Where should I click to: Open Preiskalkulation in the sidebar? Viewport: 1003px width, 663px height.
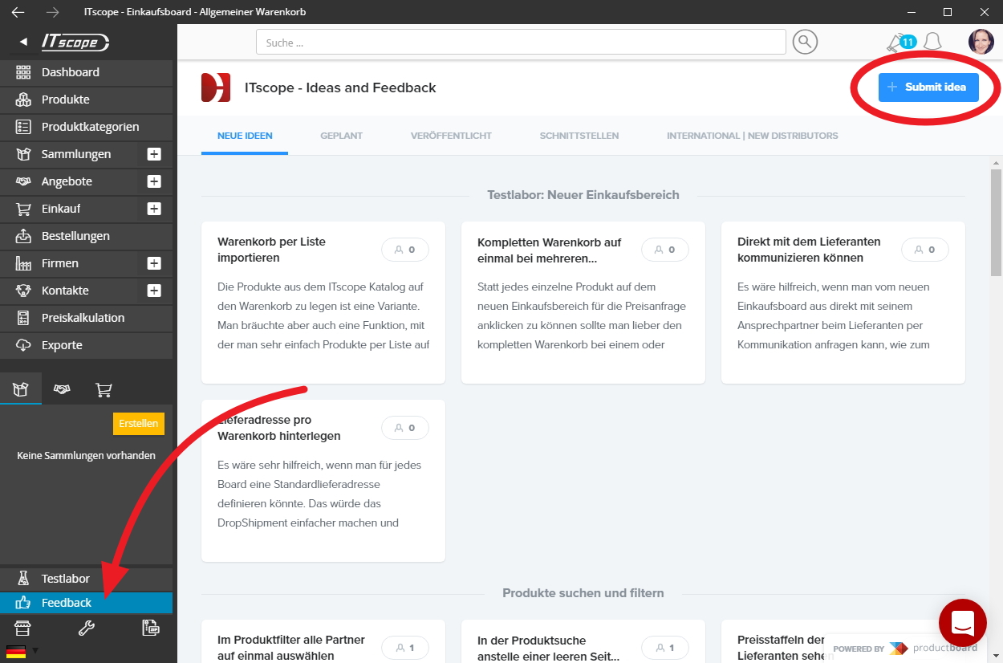point(86,318)
